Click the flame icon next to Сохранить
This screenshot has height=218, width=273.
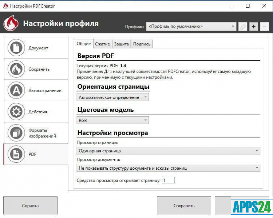(16, 69)
